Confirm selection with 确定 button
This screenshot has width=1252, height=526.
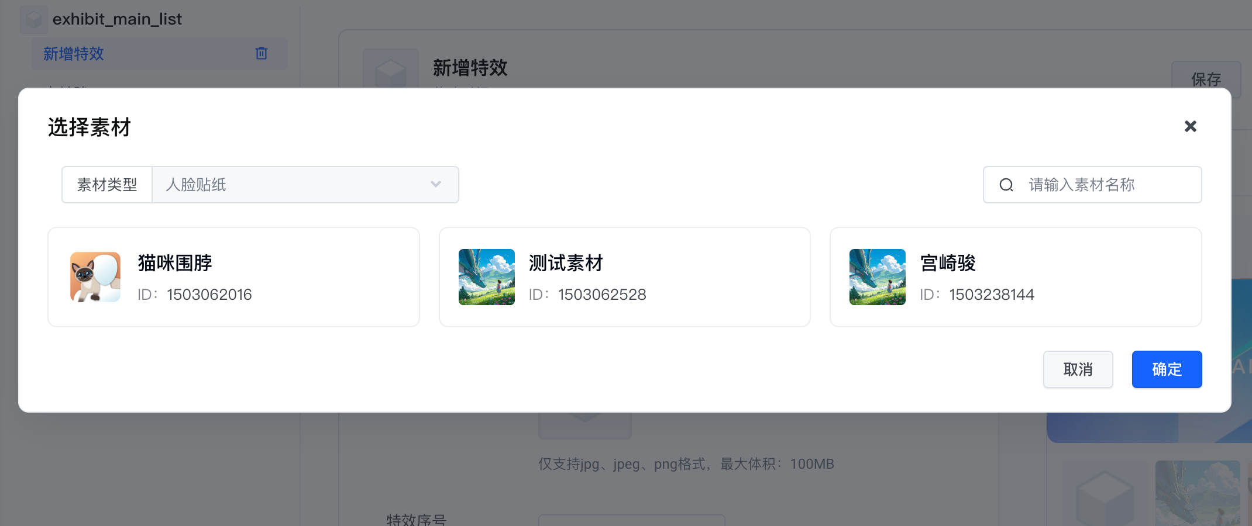(x=1166, y=369)
